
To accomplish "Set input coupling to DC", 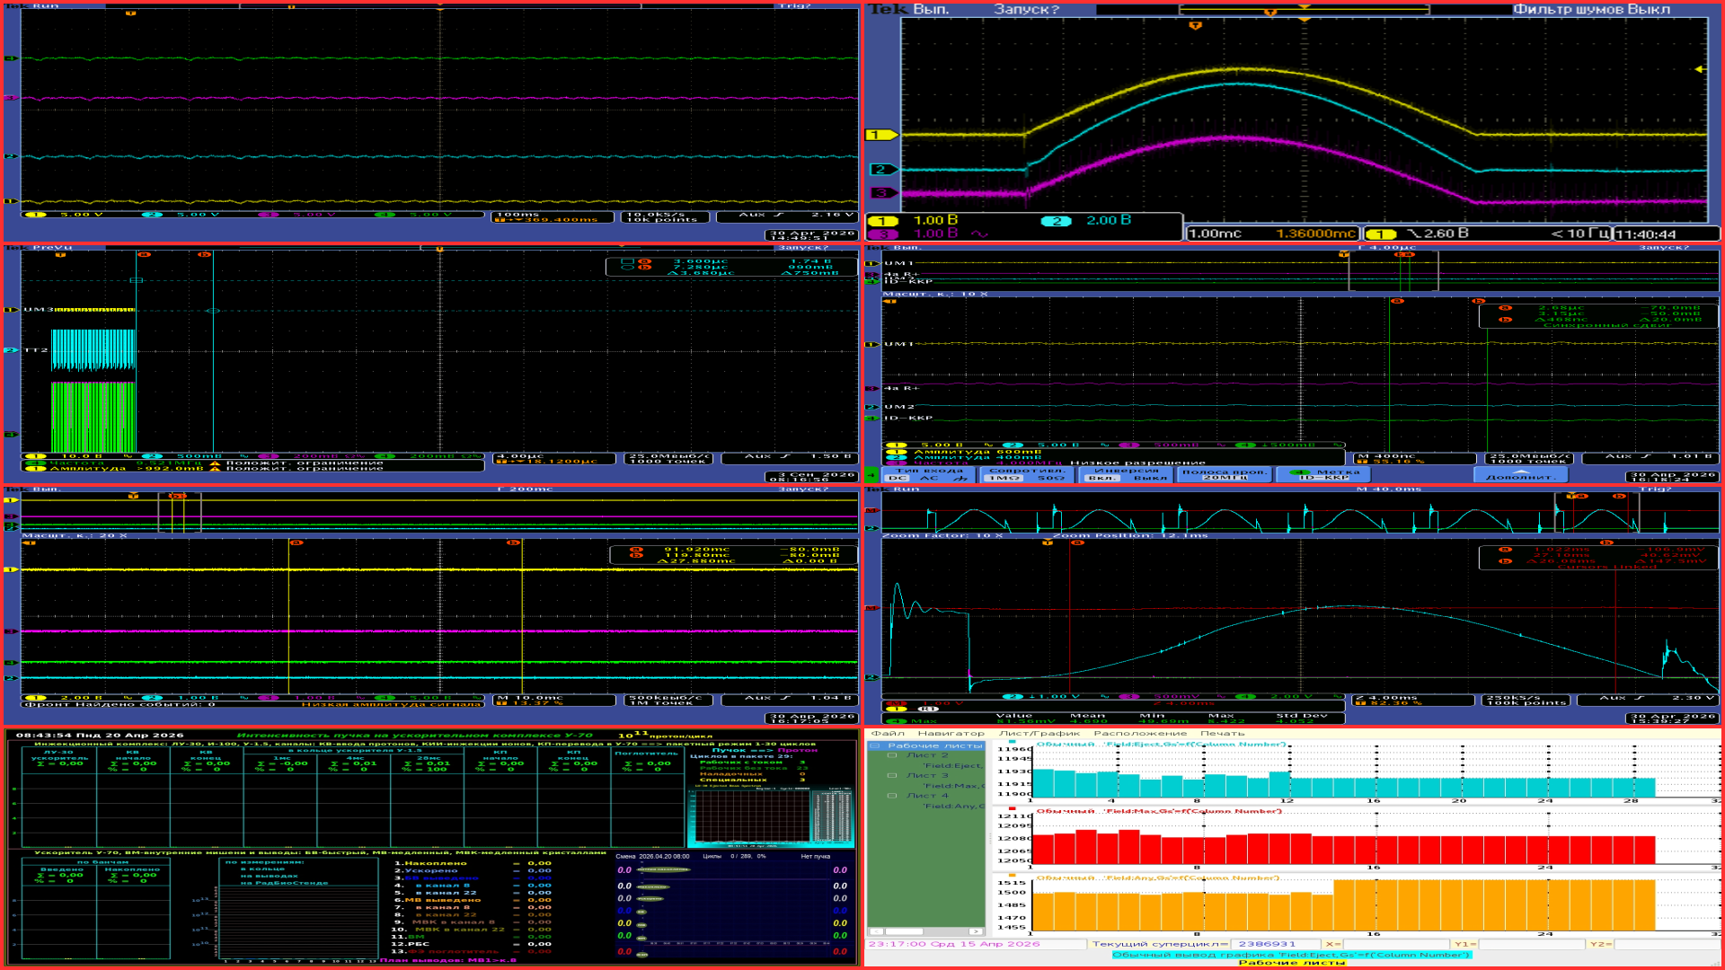I will (898, 478).
